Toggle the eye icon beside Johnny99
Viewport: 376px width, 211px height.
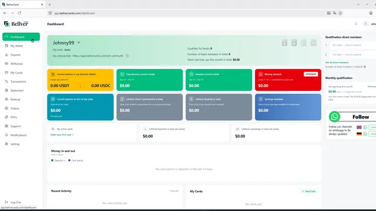(79, 43)
